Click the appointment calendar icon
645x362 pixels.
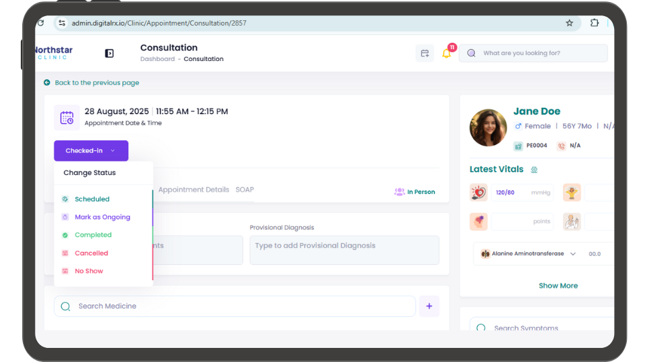[67, 117]
